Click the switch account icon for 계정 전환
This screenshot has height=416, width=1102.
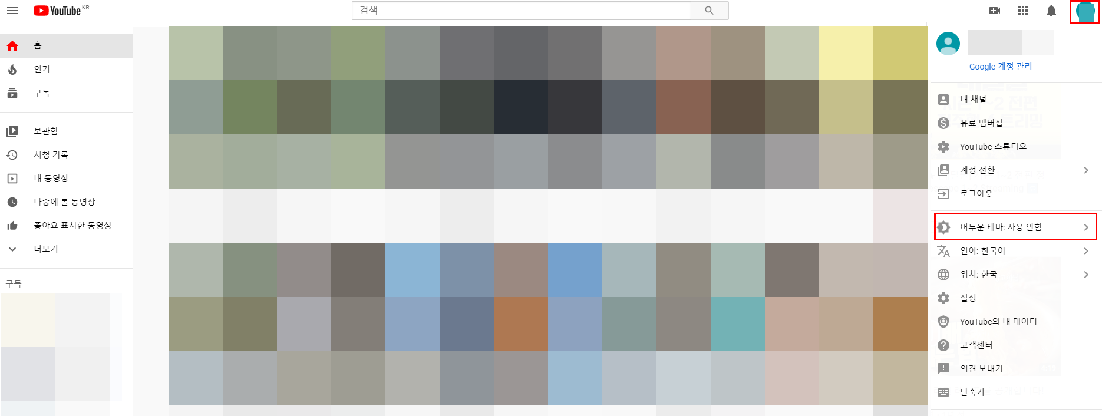click(x=943, y=170)
